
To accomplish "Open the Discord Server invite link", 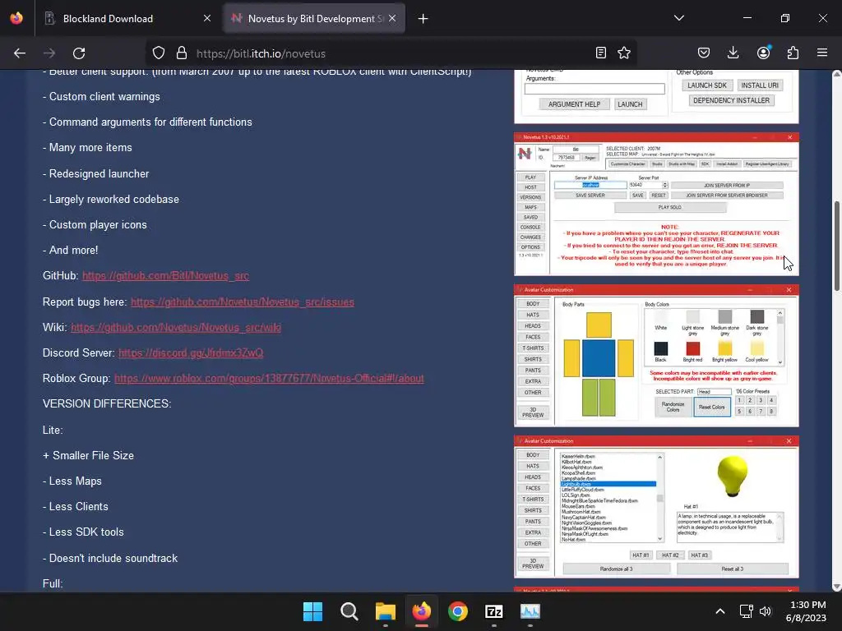I will [x=191, y=353].
